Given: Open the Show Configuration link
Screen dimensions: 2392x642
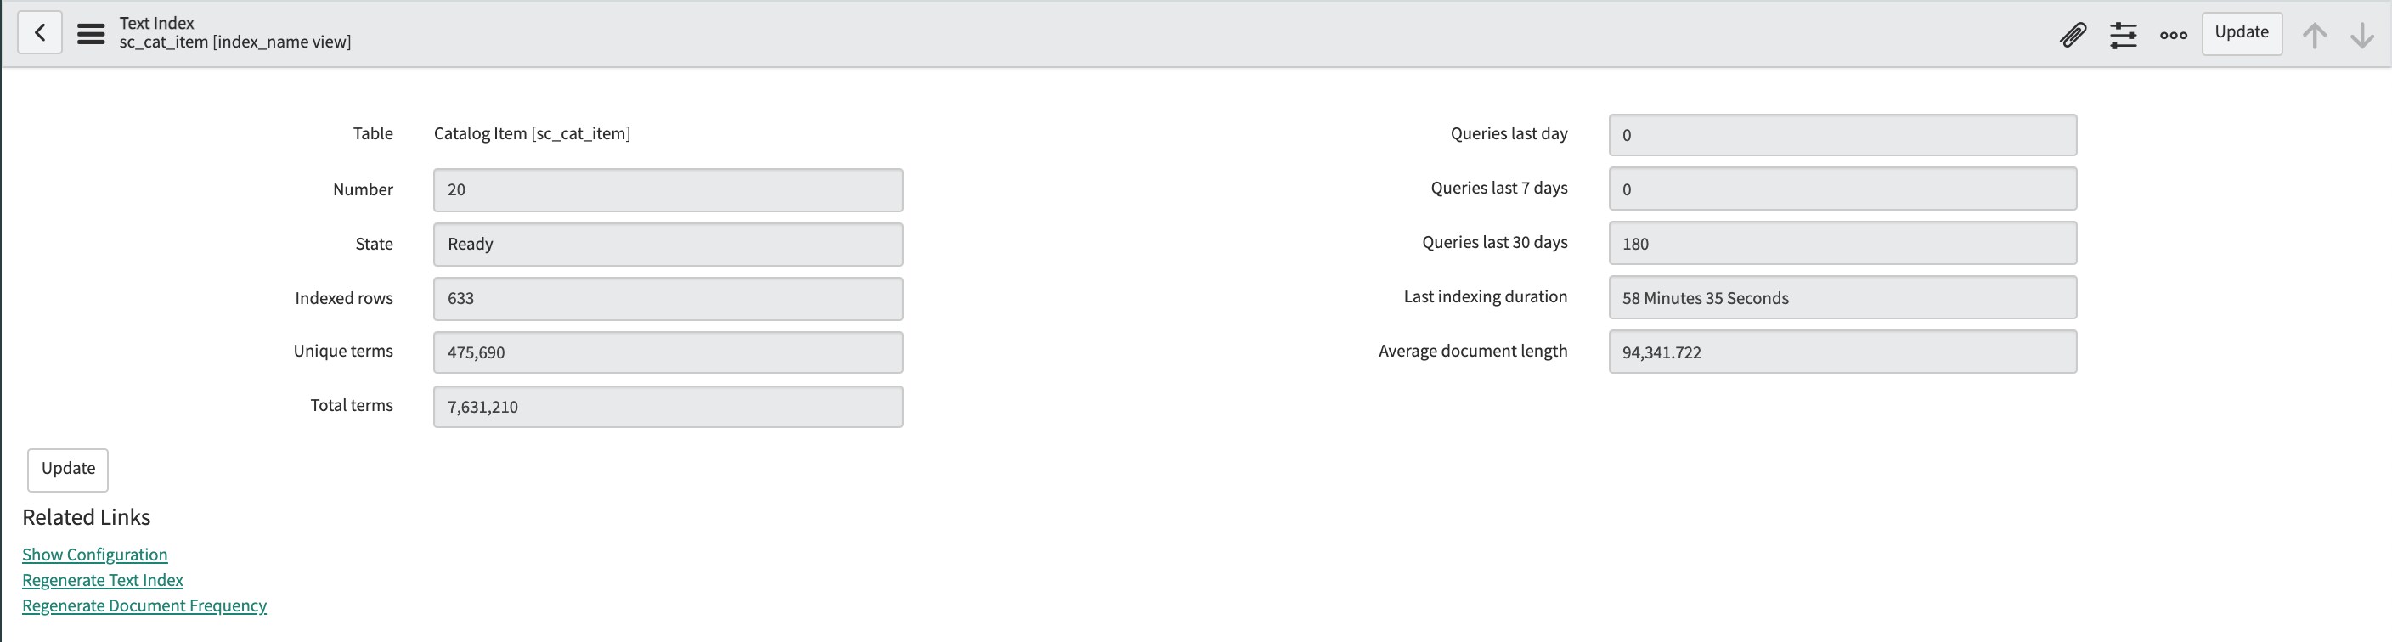Looking at the screenshot, I should tap(95, 554).
